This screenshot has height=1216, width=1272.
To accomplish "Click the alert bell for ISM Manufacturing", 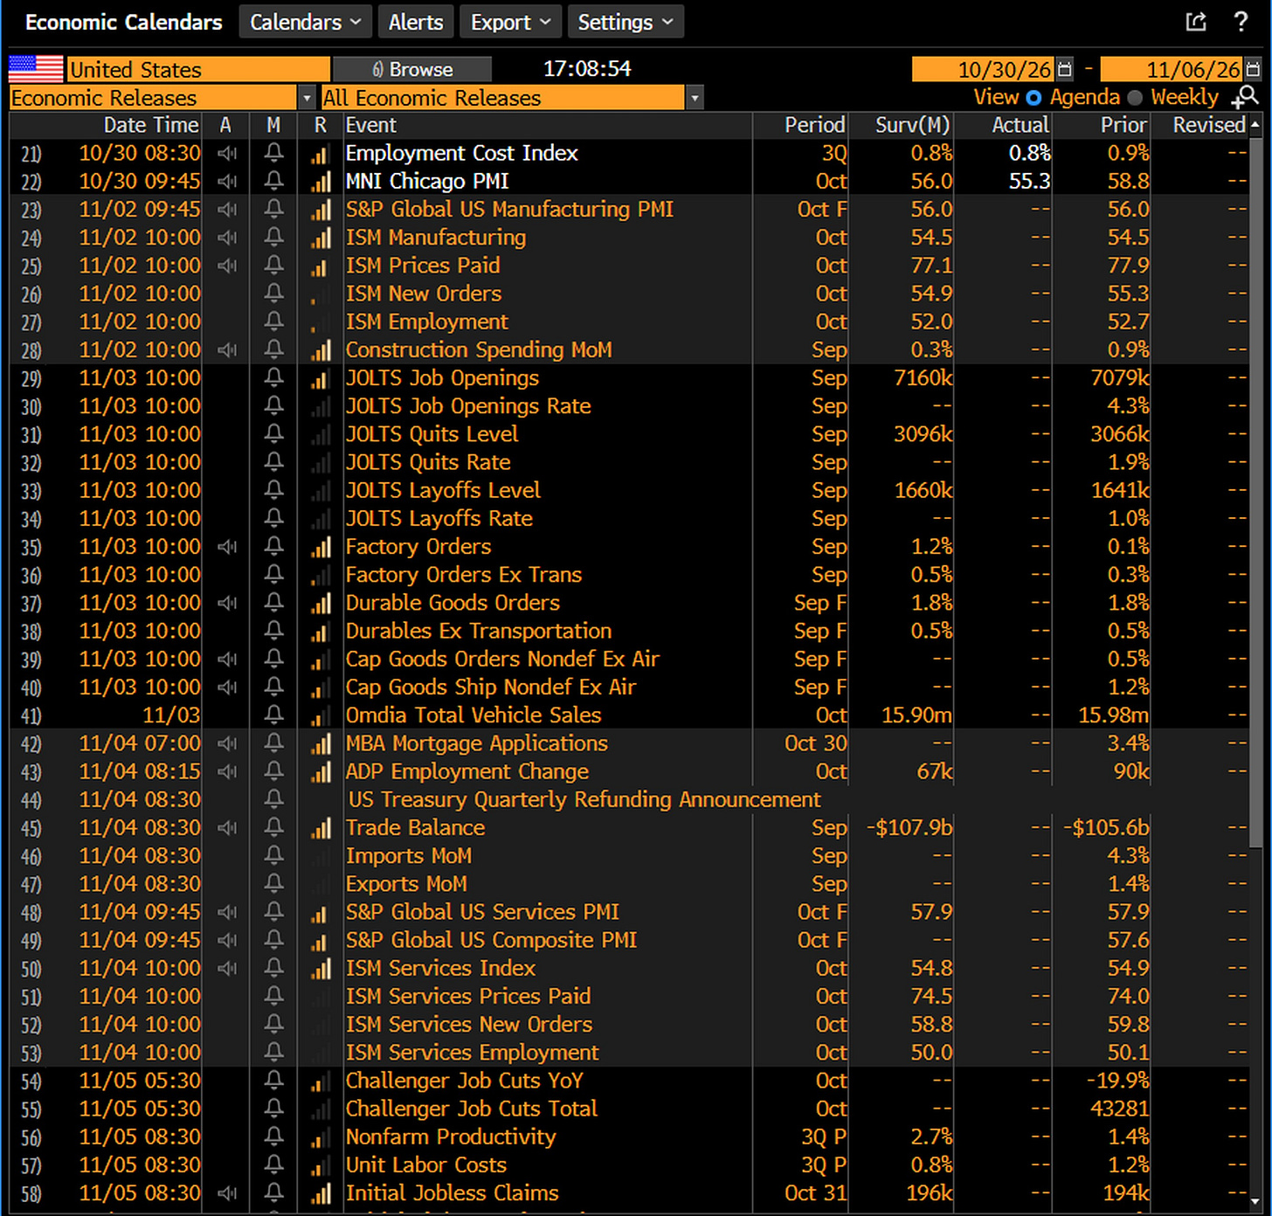I will pos(273,238).
